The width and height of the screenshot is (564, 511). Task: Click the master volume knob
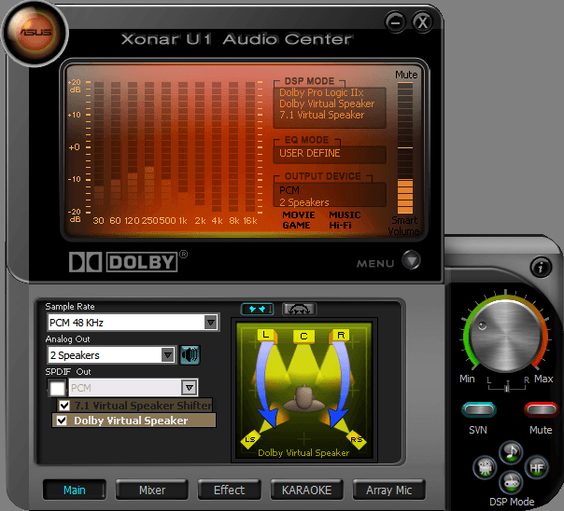click(506, 336)
